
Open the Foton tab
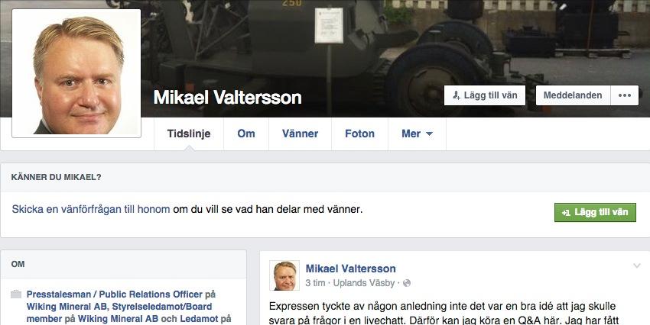coord(360,134)
